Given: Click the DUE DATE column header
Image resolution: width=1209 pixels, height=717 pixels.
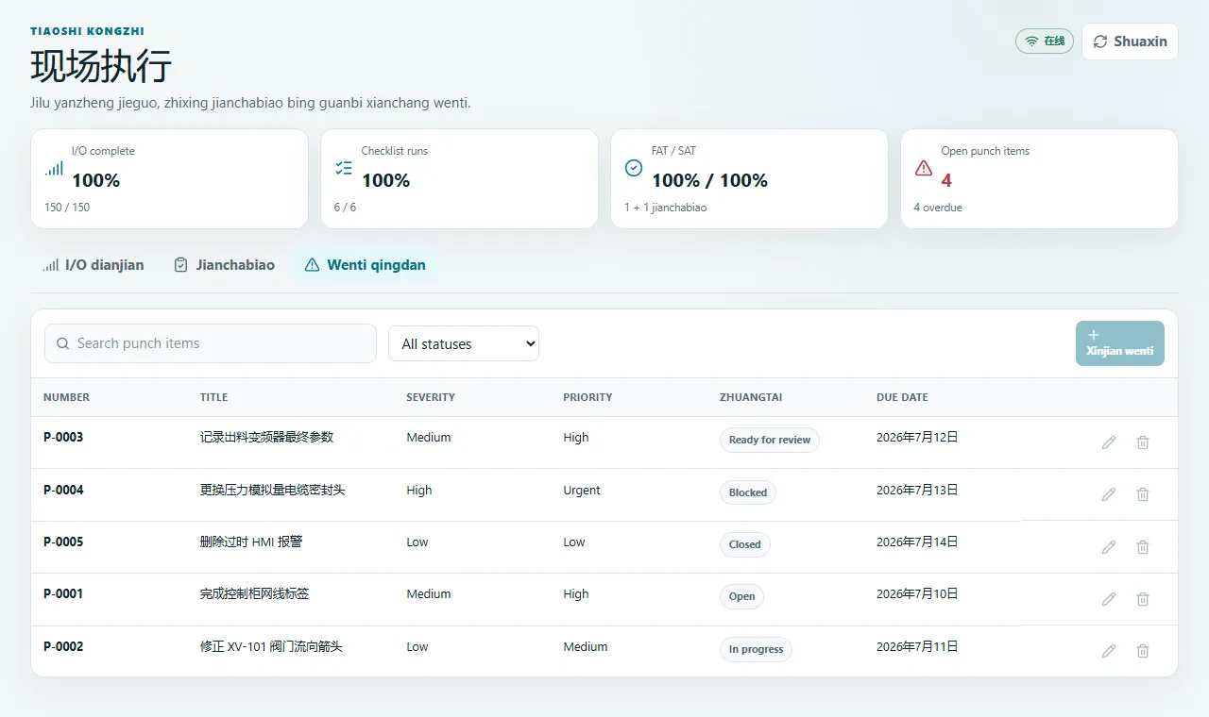Looking at the screenshot, I should [902, 397].
